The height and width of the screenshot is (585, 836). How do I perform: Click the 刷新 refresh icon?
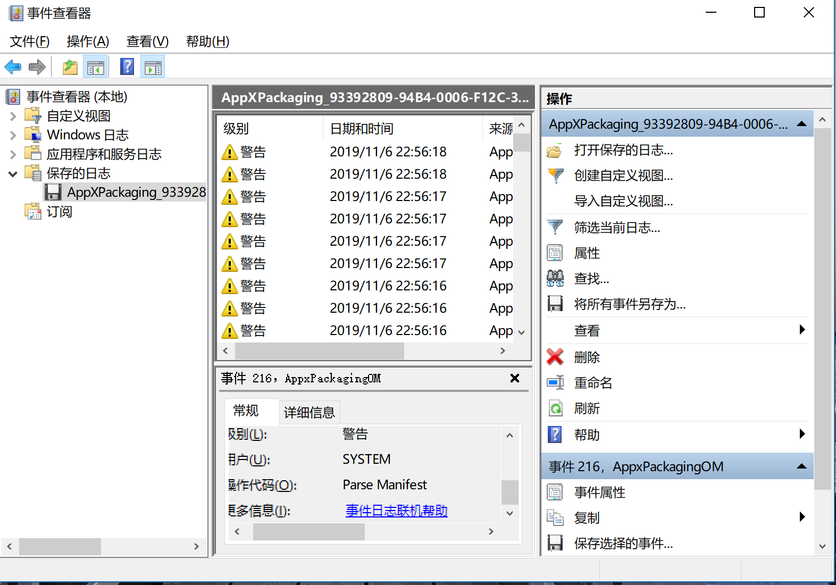[555, 408]
